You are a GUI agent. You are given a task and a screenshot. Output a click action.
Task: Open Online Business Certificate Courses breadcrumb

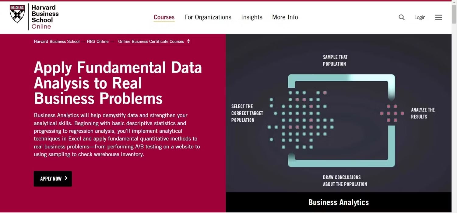151,42
